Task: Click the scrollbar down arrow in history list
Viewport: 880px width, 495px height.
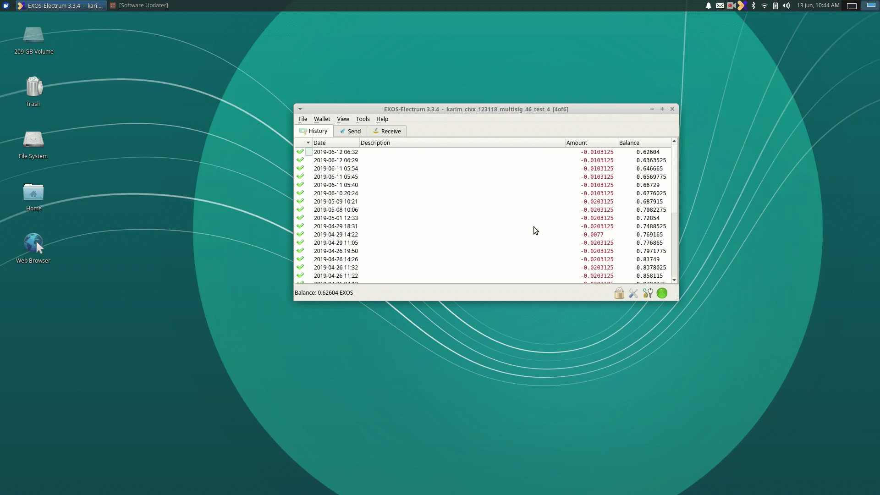Action: (674, 280)
